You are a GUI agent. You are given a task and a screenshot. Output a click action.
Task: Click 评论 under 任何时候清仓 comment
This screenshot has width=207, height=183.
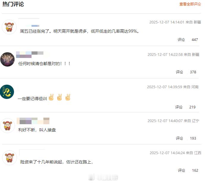179,72
